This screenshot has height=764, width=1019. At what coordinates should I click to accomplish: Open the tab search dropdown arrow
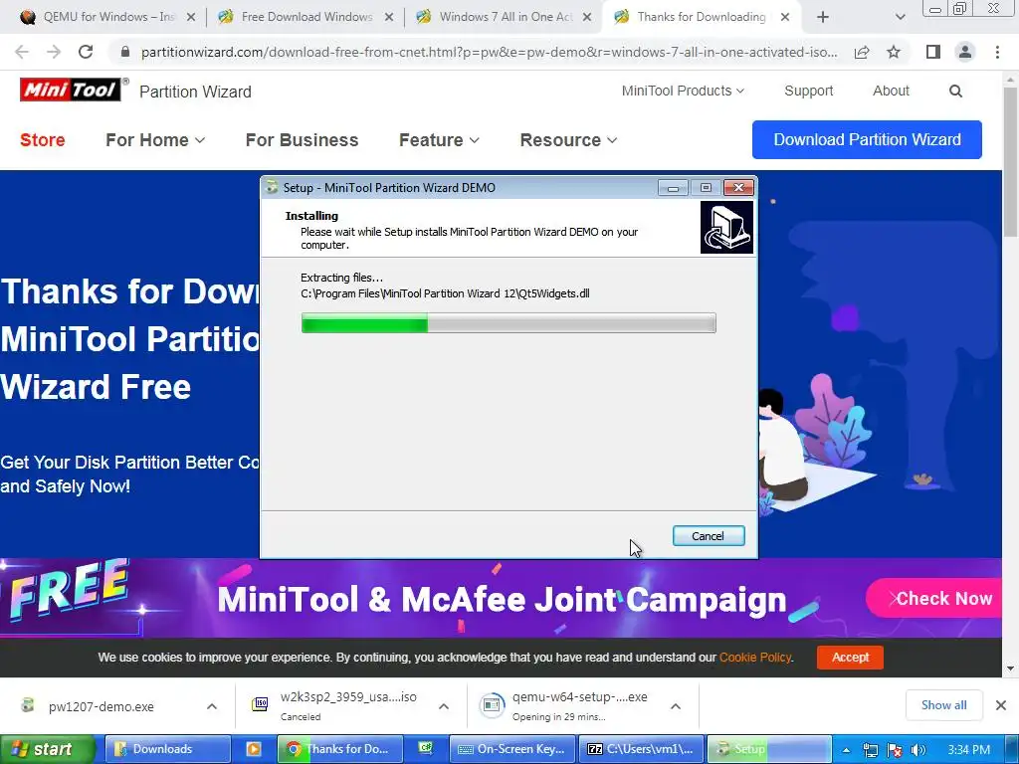pyautogui.click(x=900, y=17)
